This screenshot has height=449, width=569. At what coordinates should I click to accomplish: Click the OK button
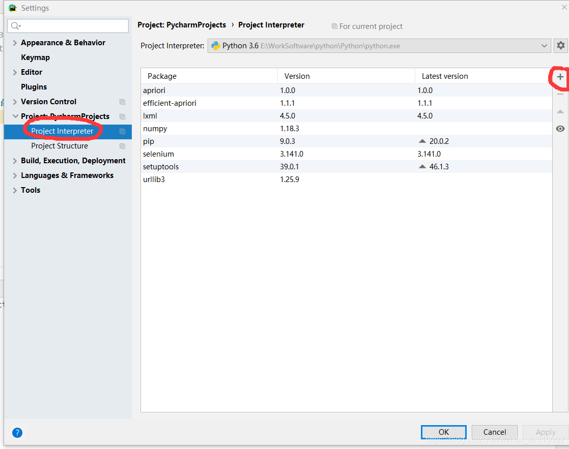[443, 432]
